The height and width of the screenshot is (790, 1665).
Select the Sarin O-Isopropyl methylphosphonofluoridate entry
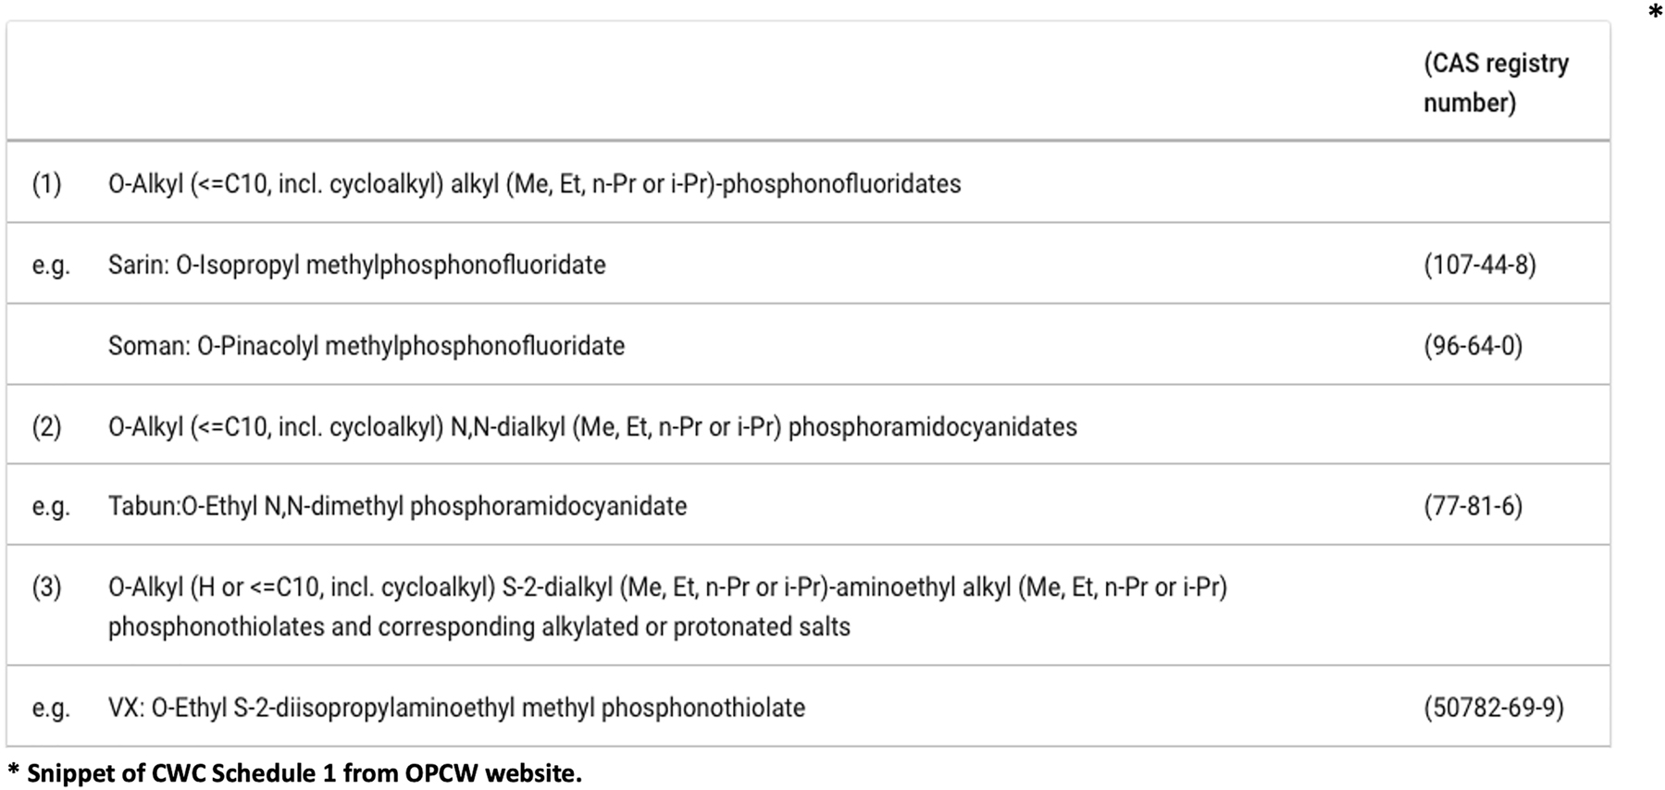tap(356, 265)
